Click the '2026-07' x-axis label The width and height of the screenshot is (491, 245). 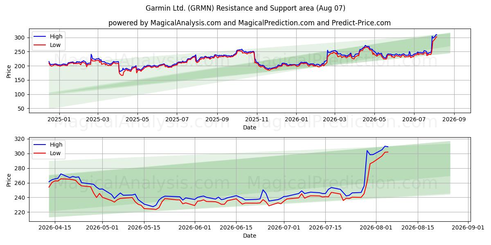click(414, 120)
